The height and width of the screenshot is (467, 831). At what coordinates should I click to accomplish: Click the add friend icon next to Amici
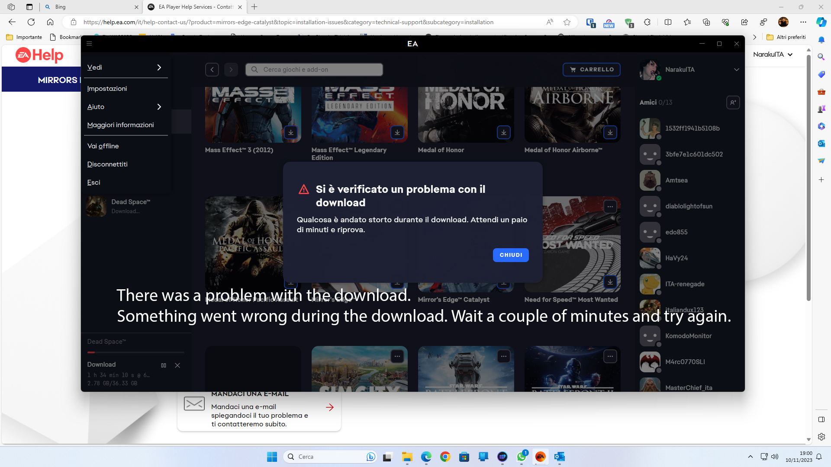(x=733, y=102)
